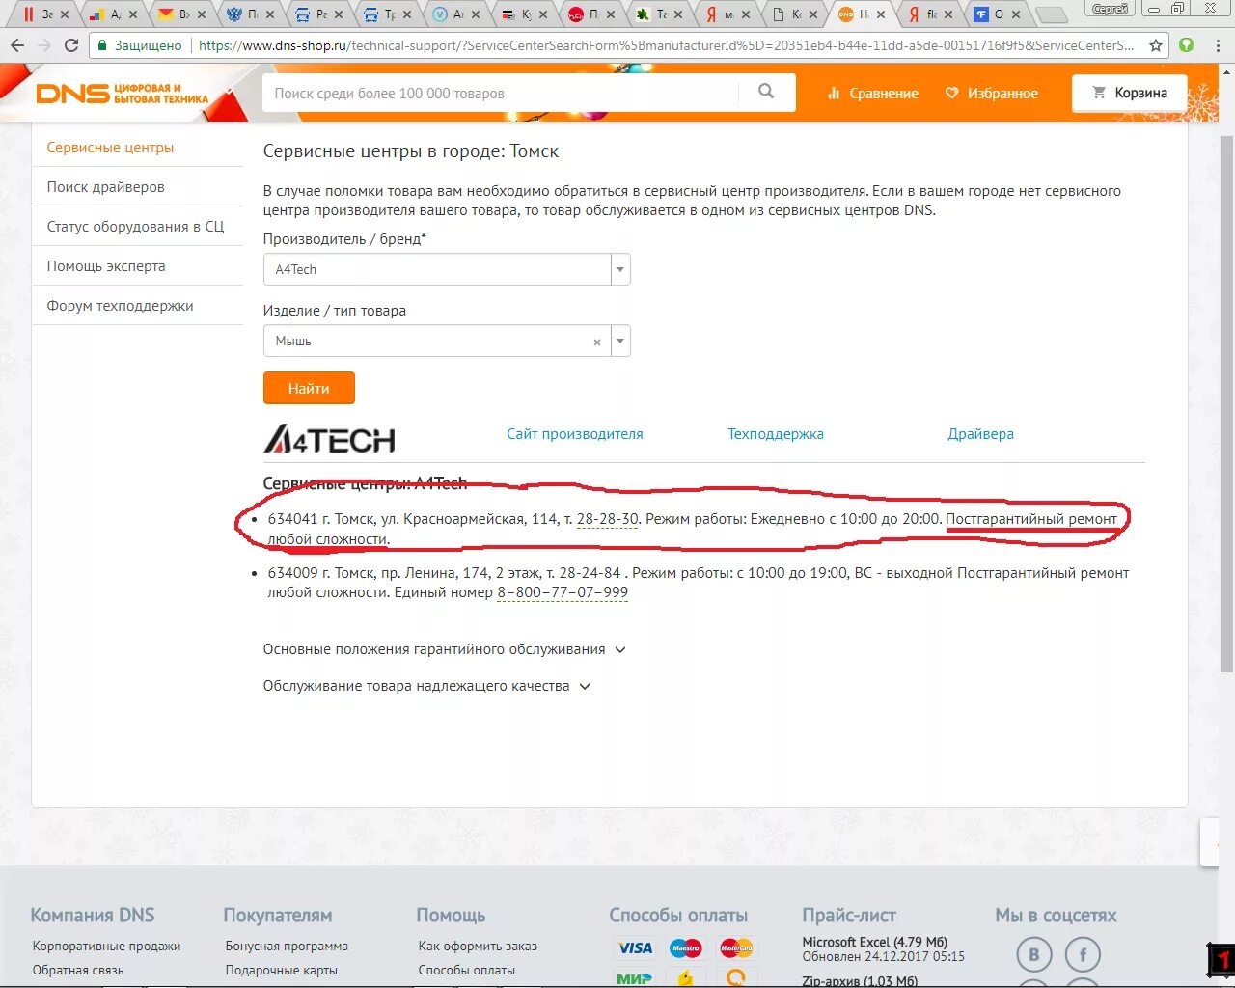Click the green extension icon in toolbar
The height and width of the screenshot is (988, 1235).
click(x=1187, y=45)
